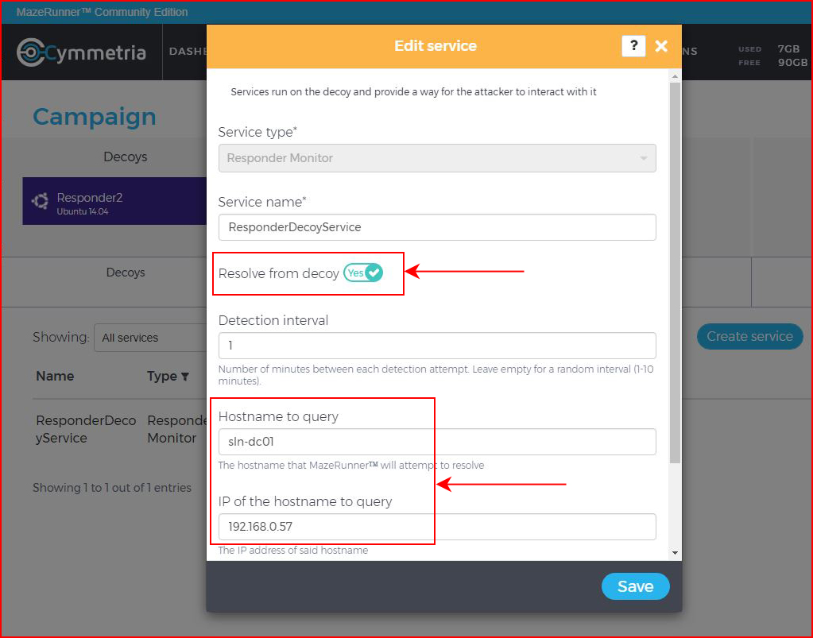
Task: Click the Hostname to query field
Action: tap(437, 442)
